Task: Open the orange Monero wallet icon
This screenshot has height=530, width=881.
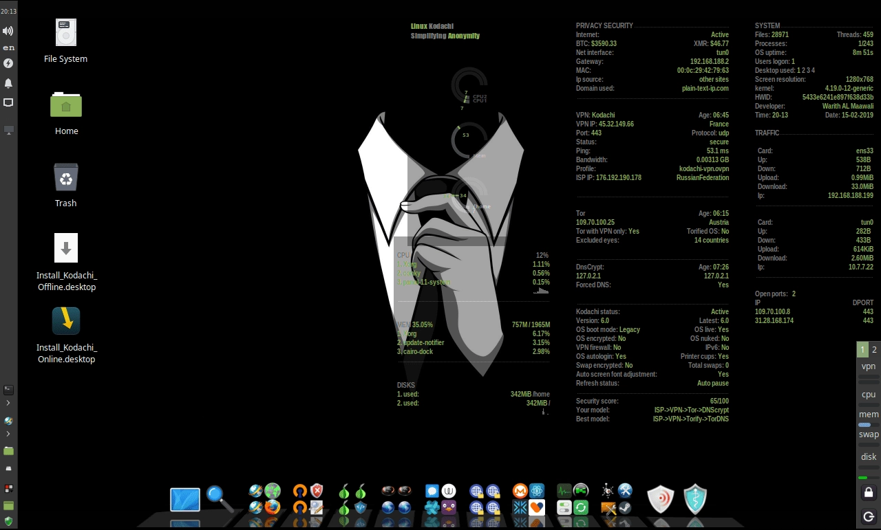Action: 520,491
